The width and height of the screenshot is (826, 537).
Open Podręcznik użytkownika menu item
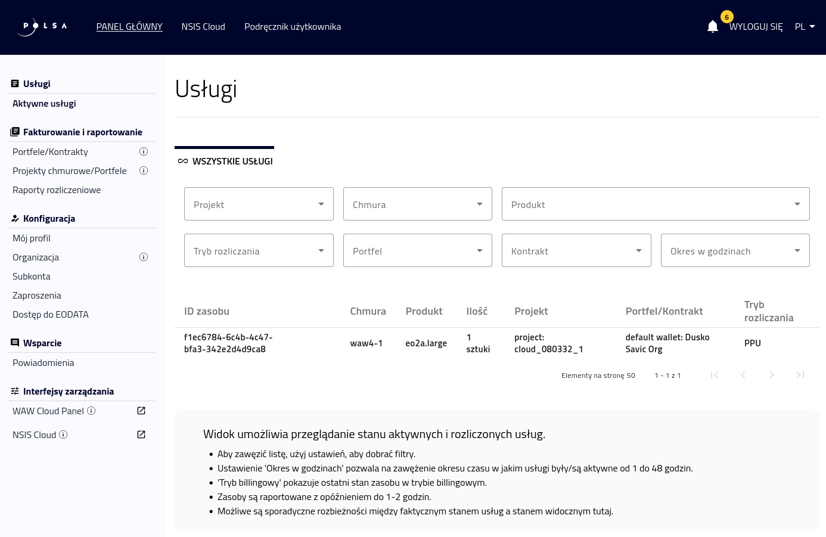[293, 27]
